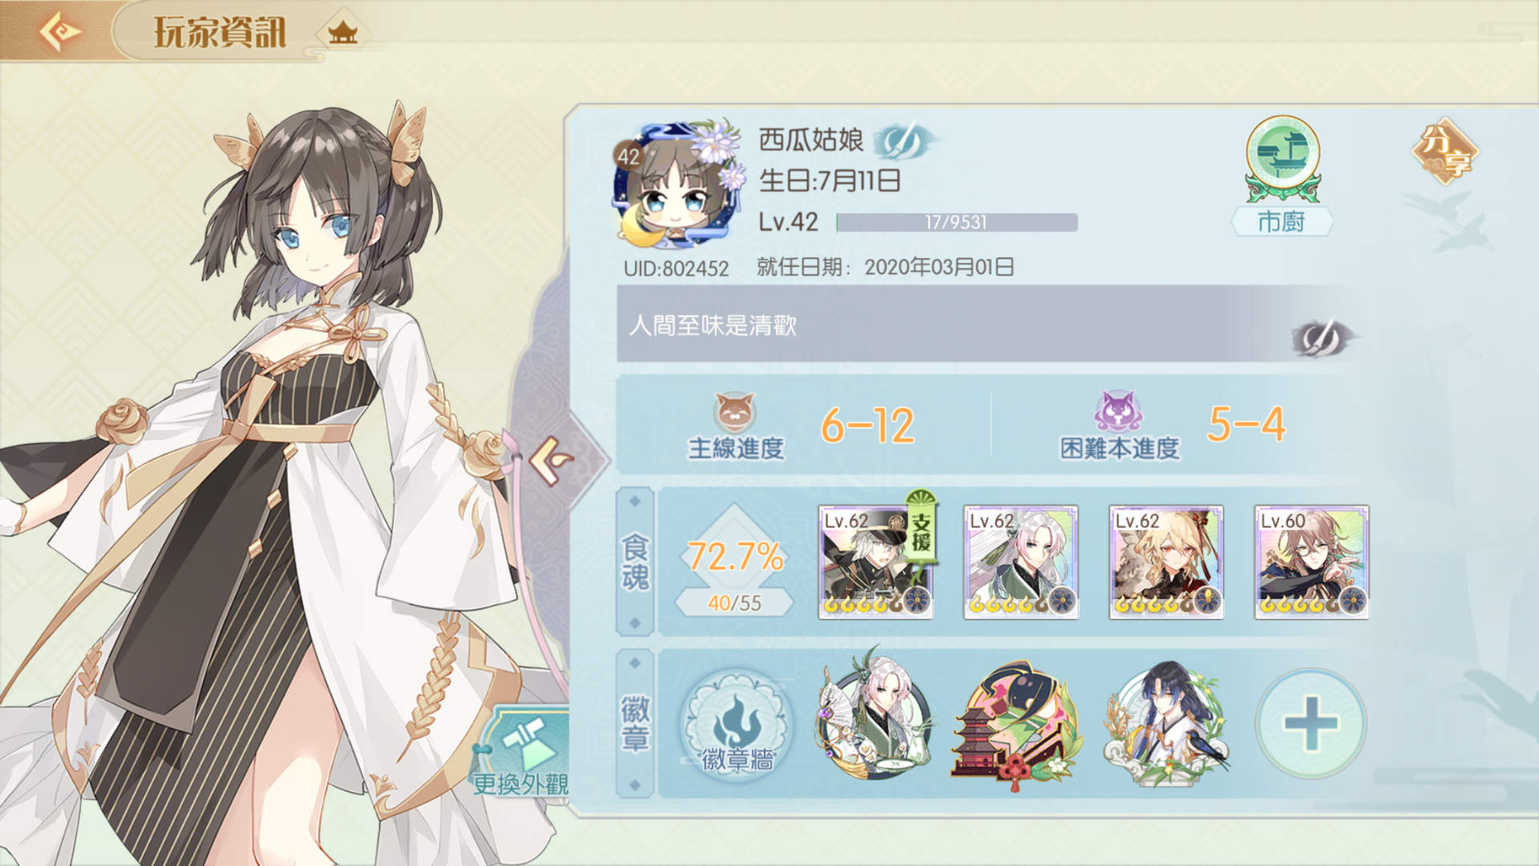This screenshot has height=866, width=1539.
Task: Click the back arrow icon
Action: tap(60, 31)
